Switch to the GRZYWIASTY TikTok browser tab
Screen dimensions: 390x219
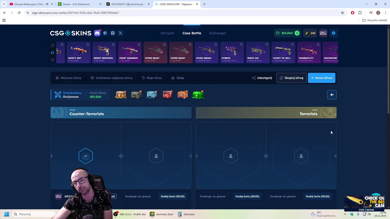pos(127,4)
